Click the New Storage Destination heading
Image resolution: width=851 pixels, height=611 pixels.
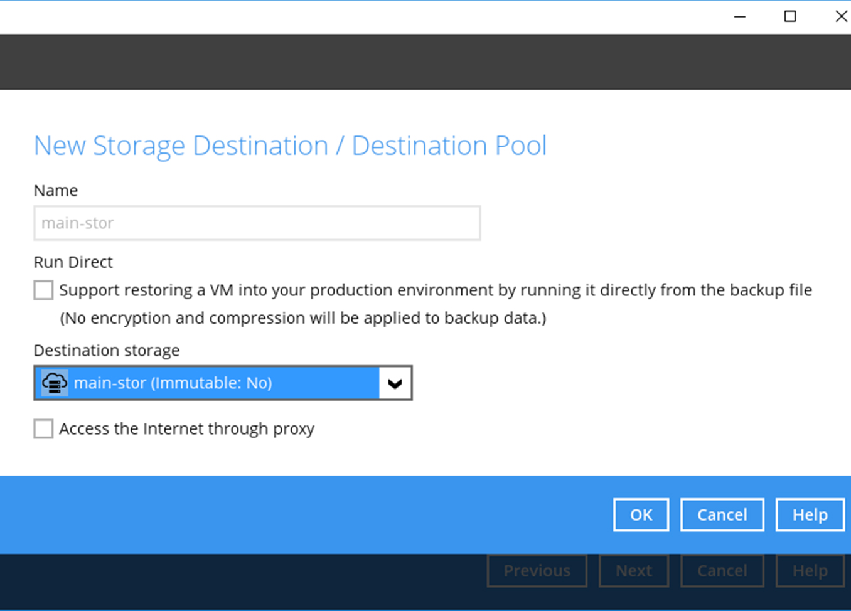[x=290, y=146]
